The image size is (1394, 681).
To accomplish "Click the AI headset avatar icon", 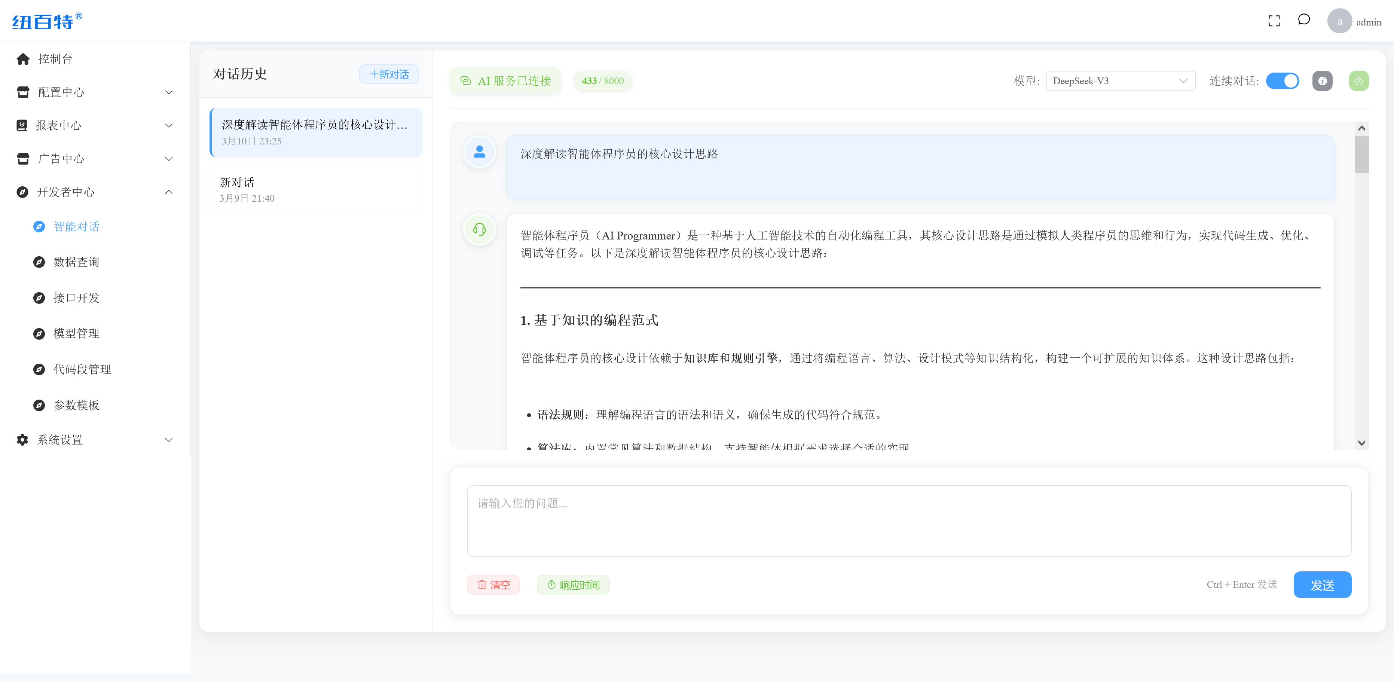I will (480, 229).
